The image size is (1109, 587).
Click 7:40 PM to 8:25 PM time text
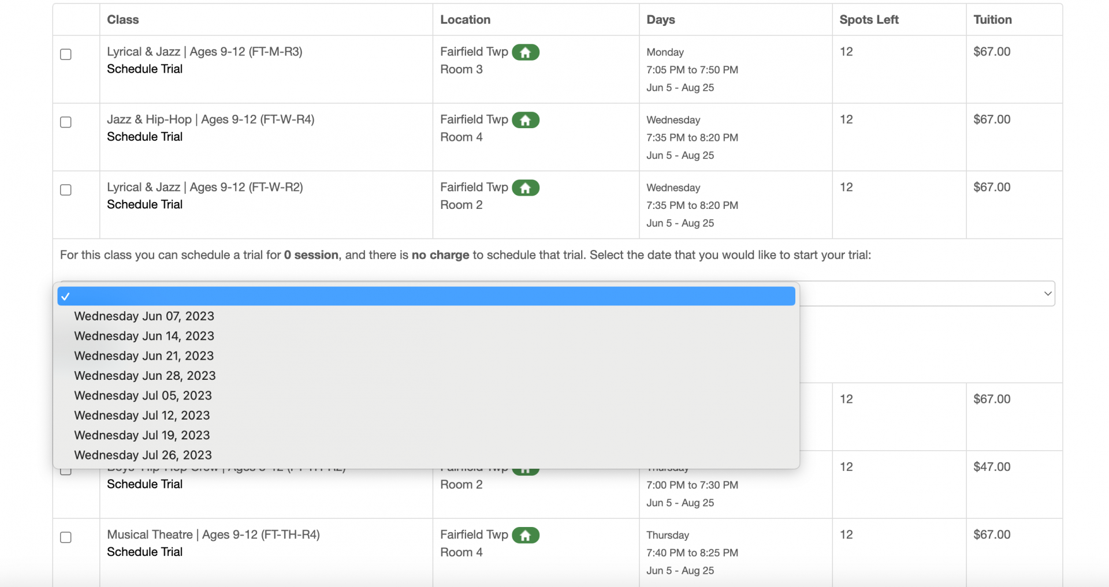[692, 553]
